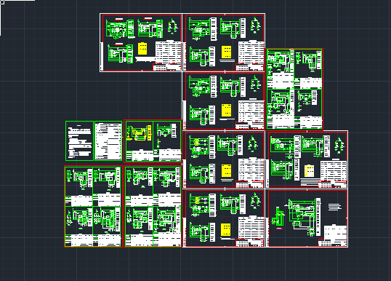The image size is (391, 281).
Task: Click the white table in top-left sheet
Action: click(x=169, y=52)
